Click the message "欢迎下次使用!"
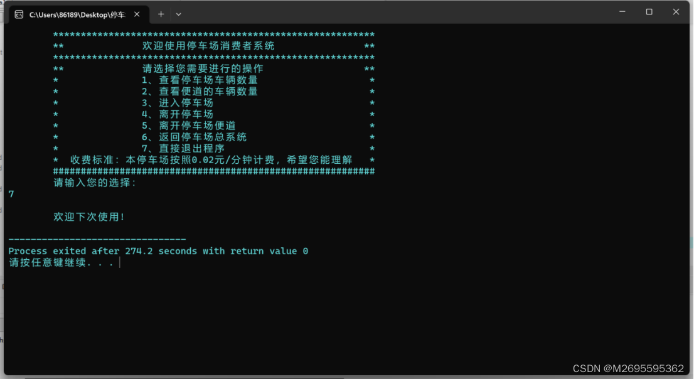694x379 pixels. (89, 217)
